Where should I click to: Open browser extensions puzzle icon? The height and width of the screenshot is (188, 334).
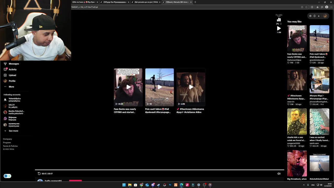[x=312, y=7]
